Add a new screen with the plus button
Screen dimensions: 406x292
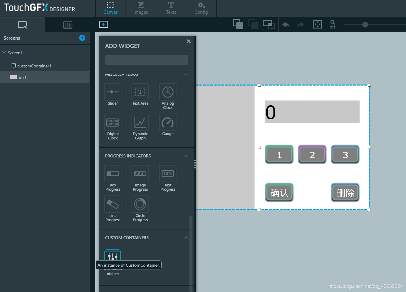pyautogui.click(x=82, y=38)
